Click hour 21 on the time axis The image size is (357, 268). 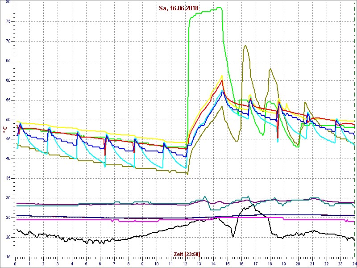tap(312, 264)
